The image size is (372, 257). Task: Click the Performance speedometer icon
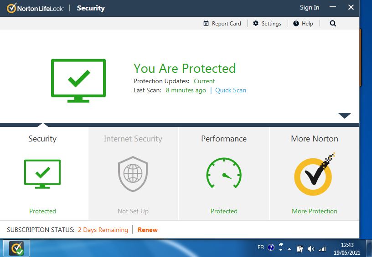[x=224, y=173]
